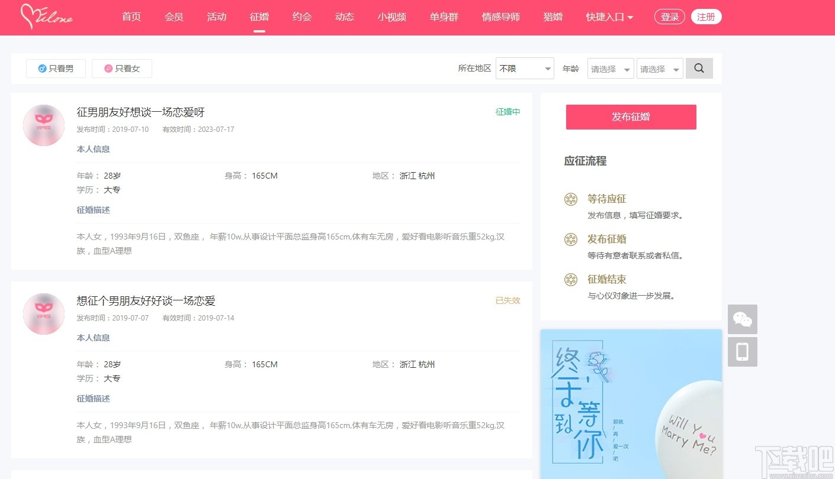Screen dimensions: 835x479
Task: Enable the 只看男 filter
Action: click(x=56, y=68)
